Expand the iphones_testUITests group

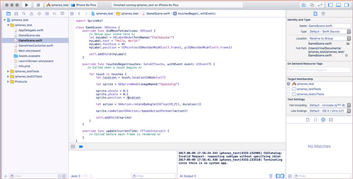tap(8, 76)
